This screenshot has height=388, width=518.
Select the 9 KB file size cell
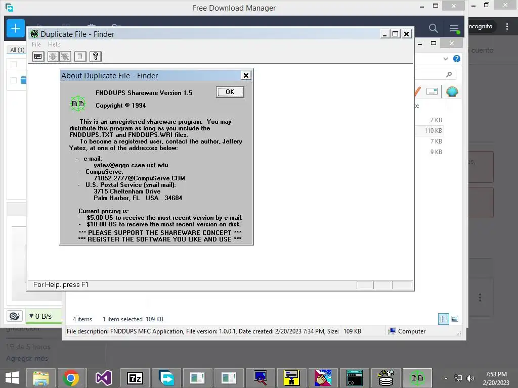tap(436, 152)
